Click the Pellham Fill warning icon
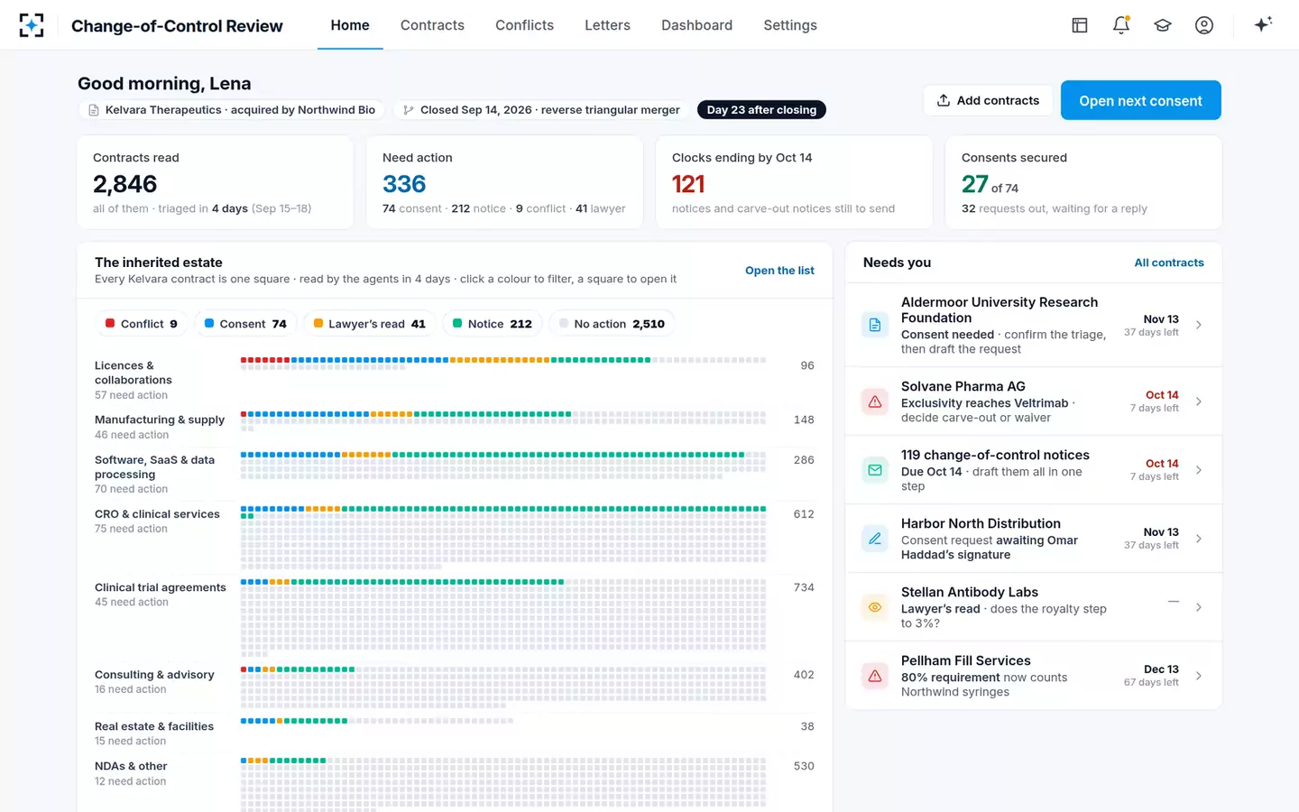 (875, 676)
